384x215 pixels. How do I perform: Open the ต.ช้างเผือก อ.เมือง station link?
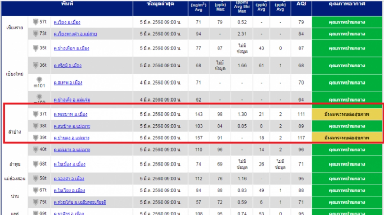71,48
